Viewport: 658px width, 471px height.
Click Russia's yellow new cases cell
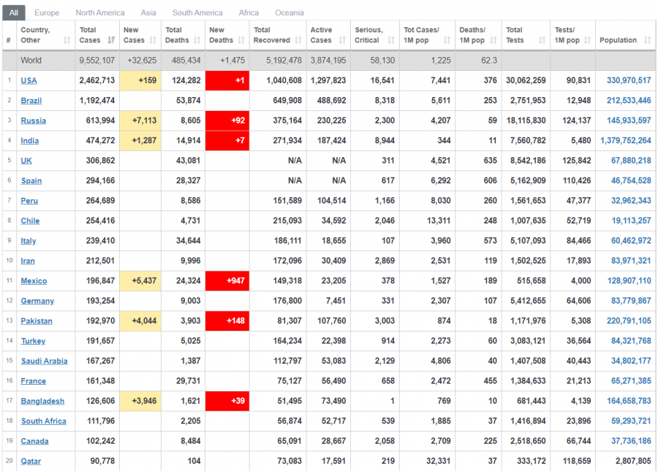point(140,120)
